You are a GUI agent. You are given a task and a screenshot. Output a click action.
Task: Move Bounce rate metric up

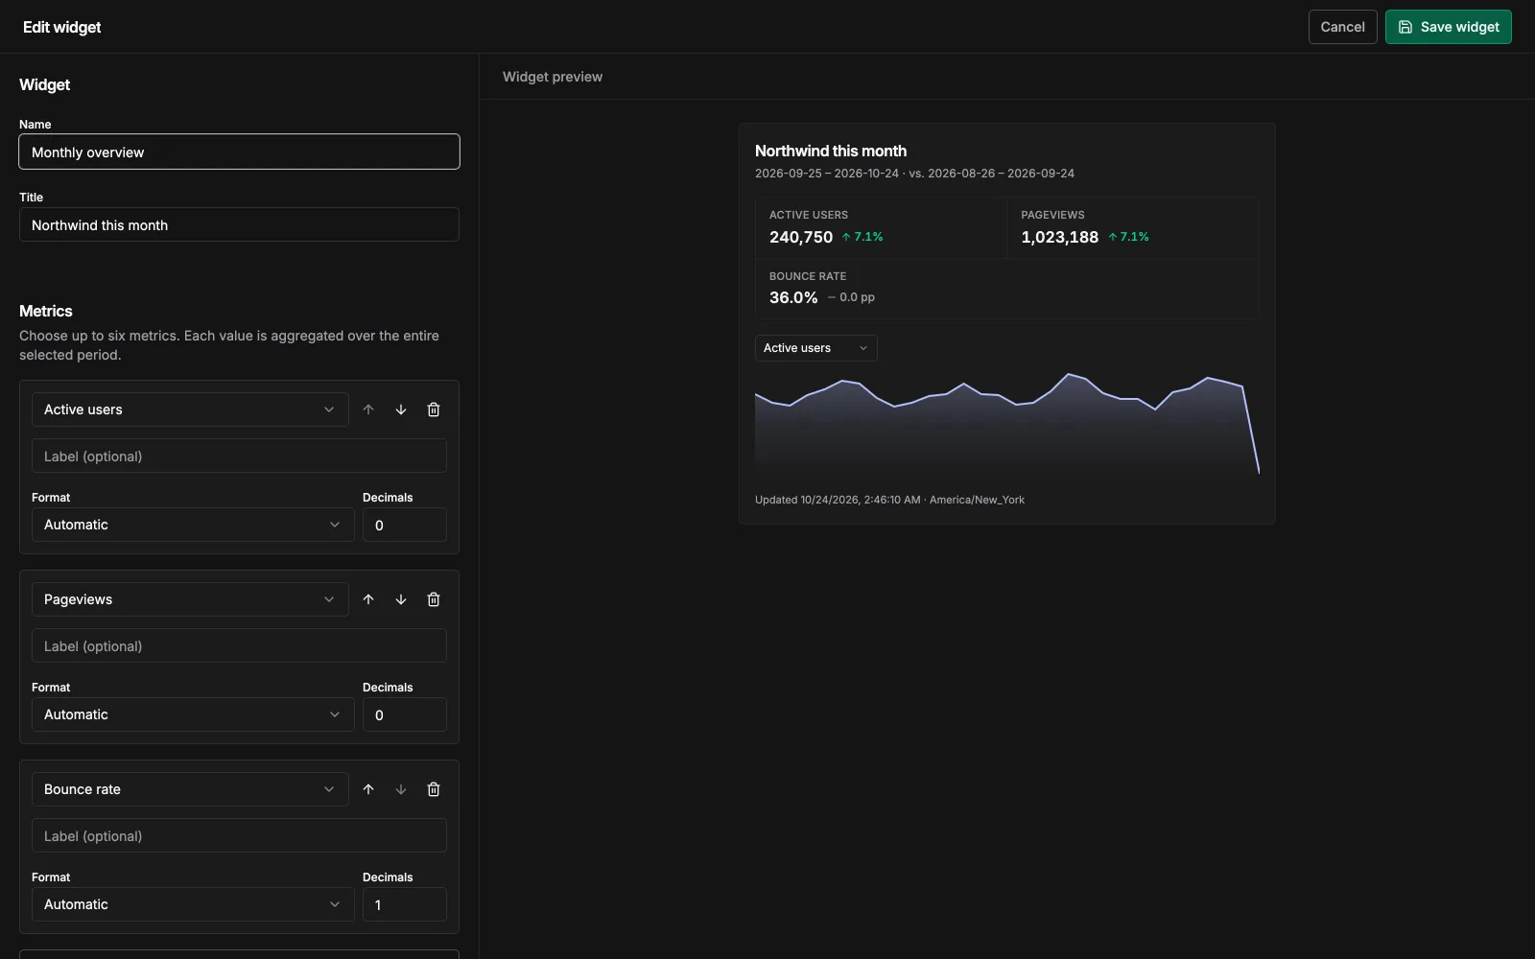click(368, 789)
